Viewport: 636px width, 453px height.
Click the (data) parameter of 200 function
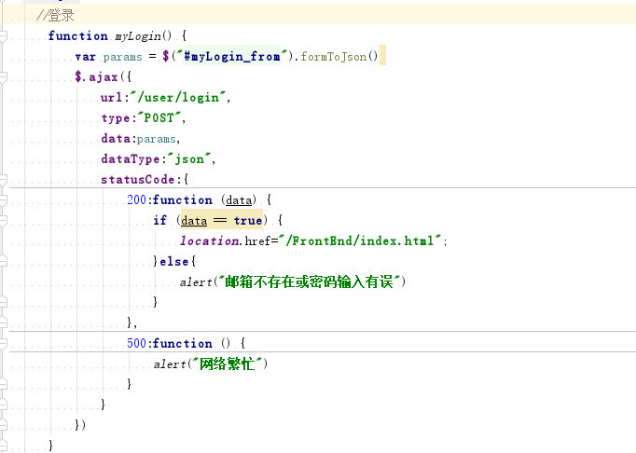239,200
